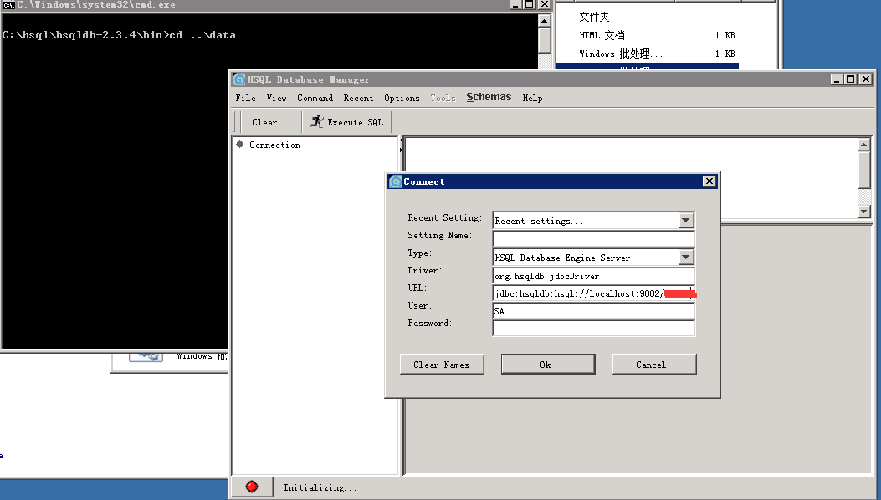Click the URL input field
Viewport: 881px width, 500px height.
[x=593, y=293]
